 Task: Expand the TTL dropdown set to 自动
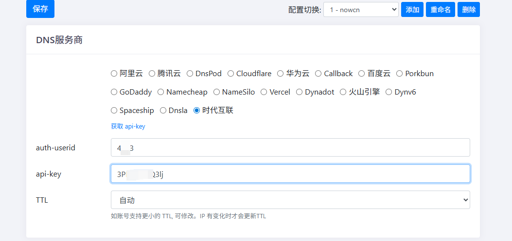[x=290, y=200]
